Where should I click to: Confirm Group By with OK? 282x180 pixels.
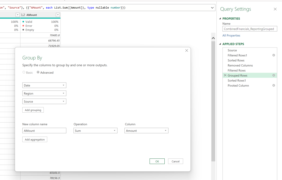tap(157, 161)
